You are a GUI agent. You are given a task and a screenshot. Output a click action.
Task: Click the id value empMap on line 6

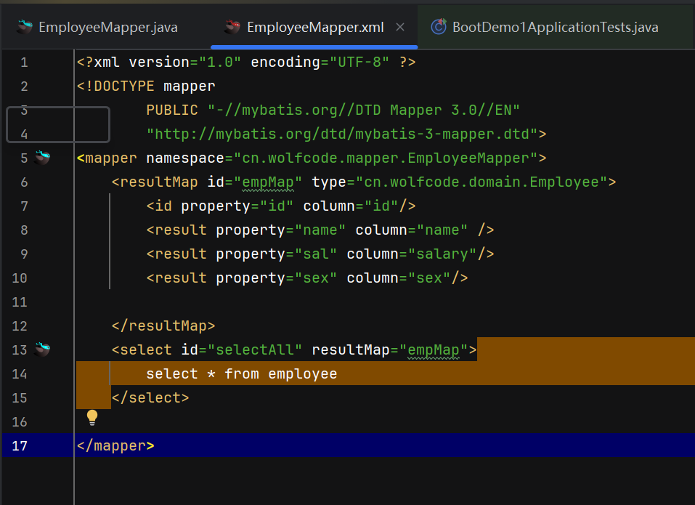268,182
